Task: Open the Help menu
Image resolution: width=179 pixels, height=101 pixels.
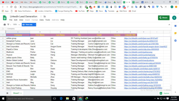Action: pos(63,20)
